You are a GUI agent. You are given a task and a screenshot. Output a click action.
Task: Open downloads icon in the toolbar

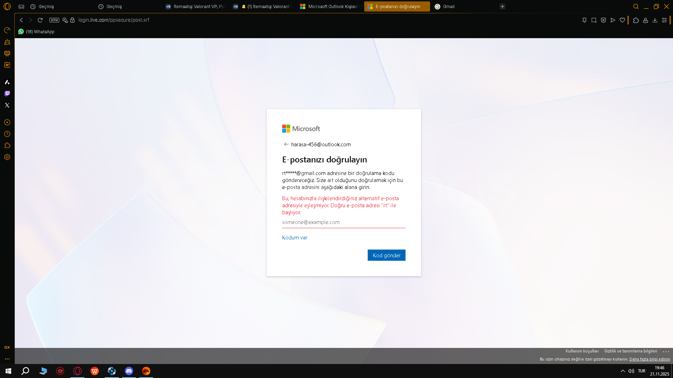click(x=655, y=20)
